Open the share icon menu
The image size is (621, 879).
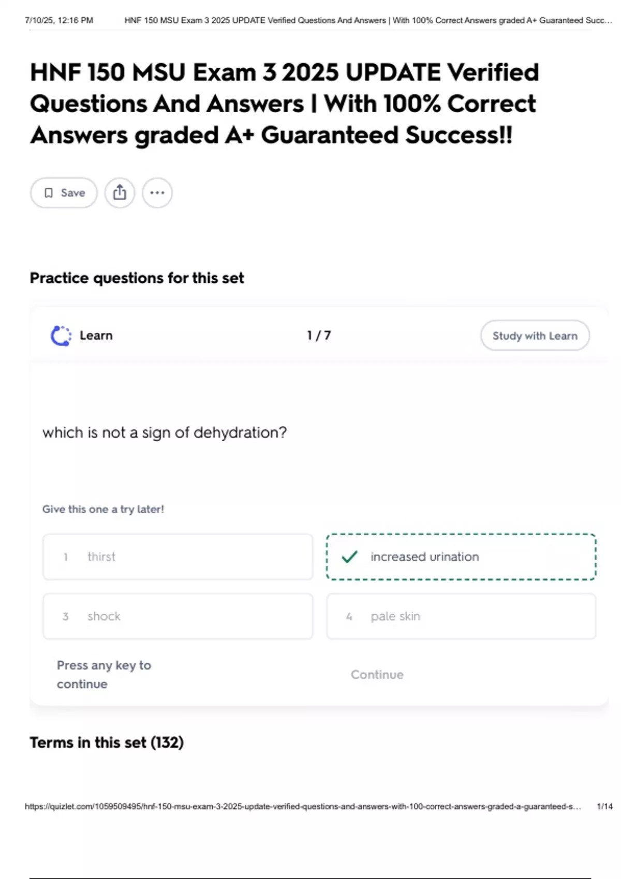pos(120,193)
